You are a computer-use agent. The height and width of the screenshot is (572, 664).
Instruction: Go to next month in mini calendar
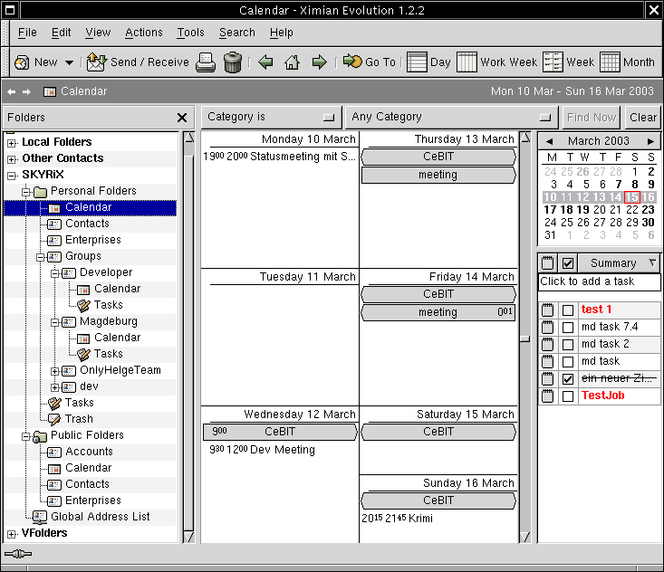pos(650,141)
